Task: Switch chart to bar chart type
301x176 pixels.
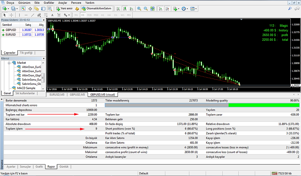Action: 118,9
